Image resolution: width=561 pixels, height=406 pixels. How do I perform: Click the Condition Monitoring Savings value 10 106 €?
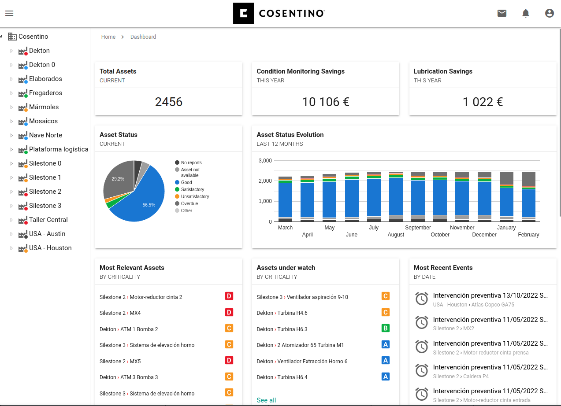326,102
